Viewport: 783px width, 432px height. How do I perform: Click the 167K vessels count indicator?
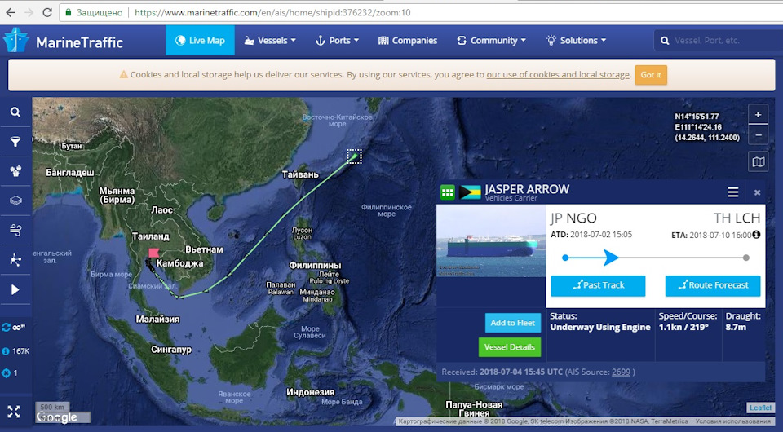point(15,351)
